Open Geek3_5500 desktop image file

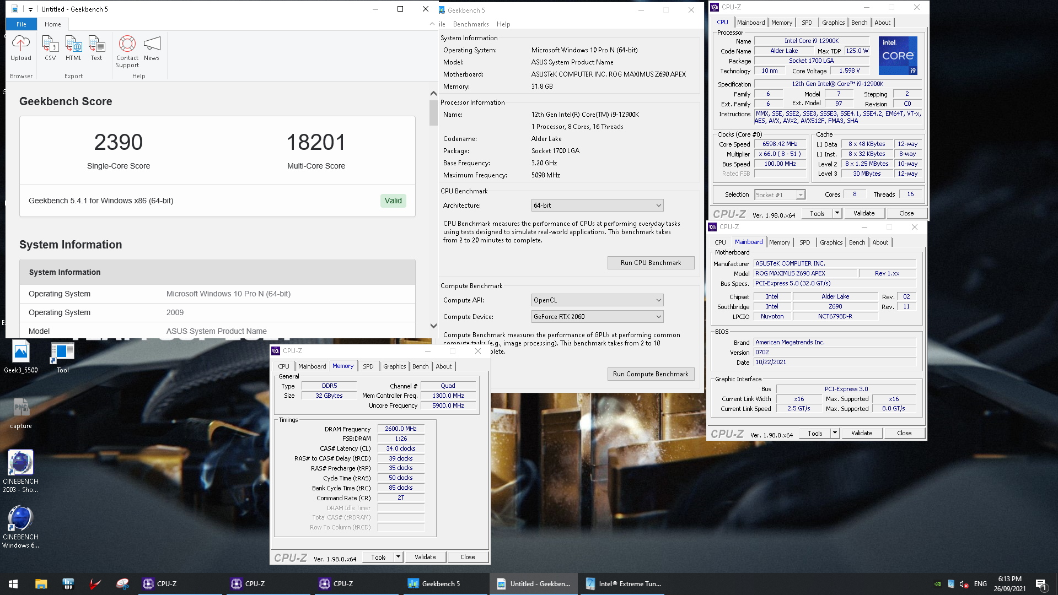21,357
